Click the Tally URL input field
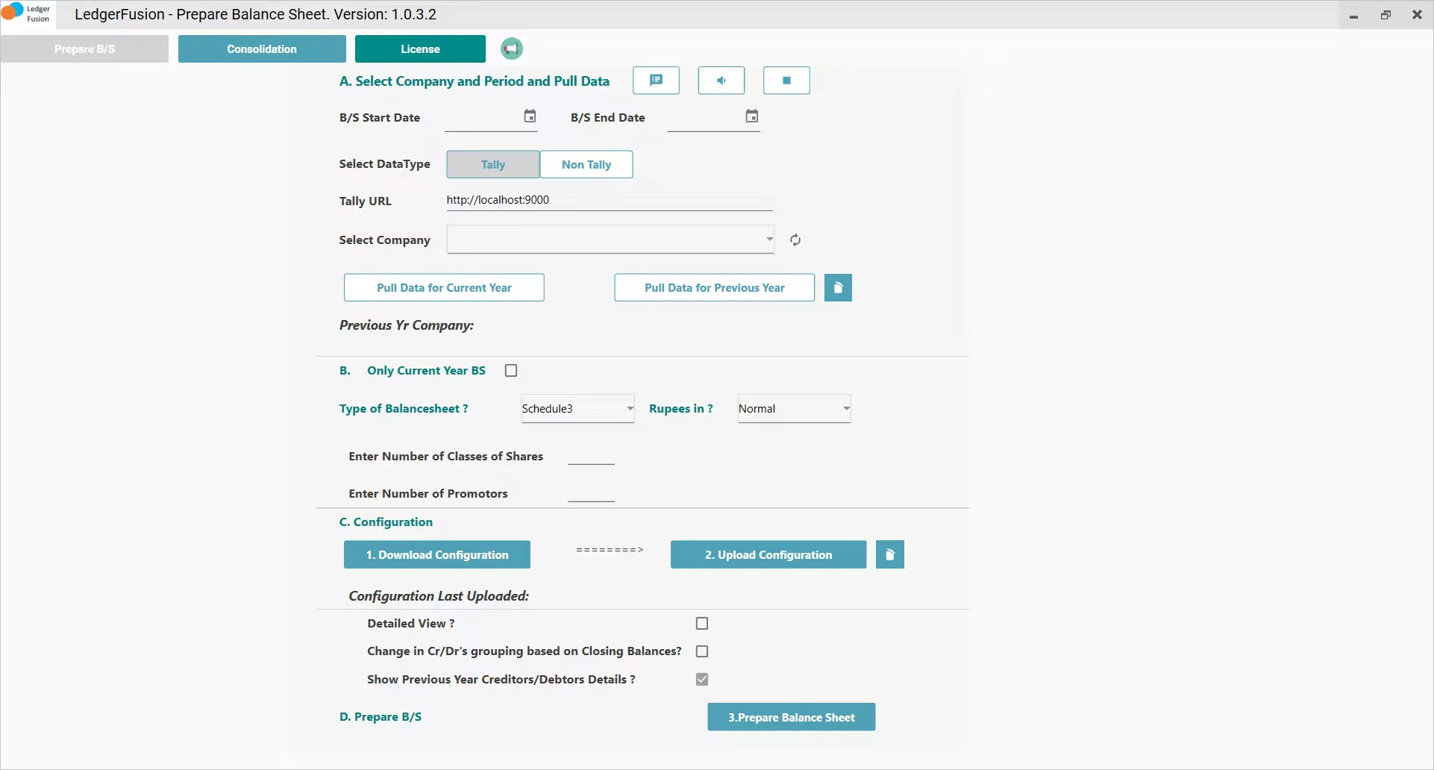The height and width of the screenshot is (770, 1434). click(610, 200)
